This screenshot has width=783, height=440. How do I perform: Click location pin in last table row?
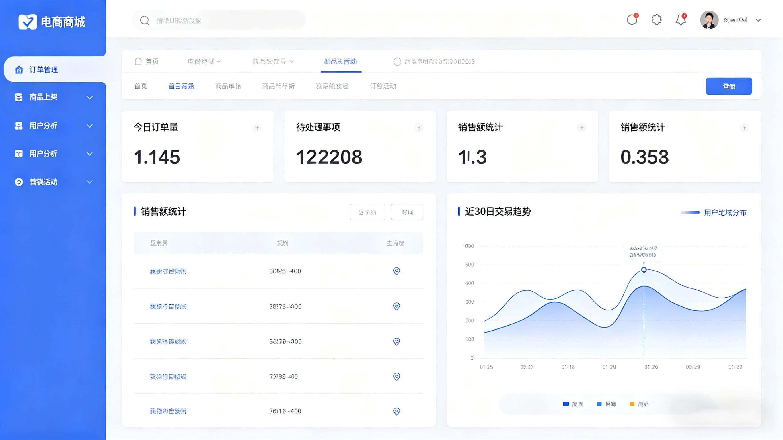396,411
